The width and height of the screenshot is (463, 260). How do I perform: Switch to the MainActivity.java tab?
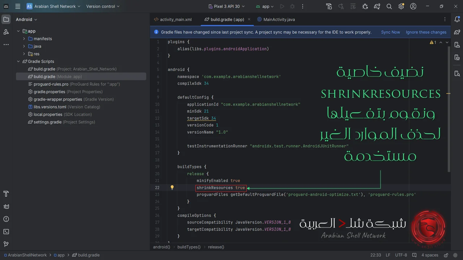276,19
